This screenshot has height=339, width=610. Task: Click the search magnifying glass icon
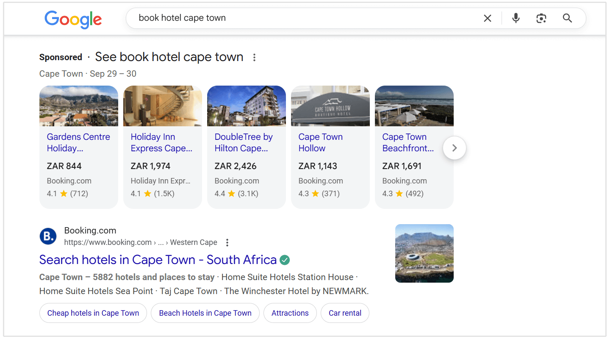[567, 18]
